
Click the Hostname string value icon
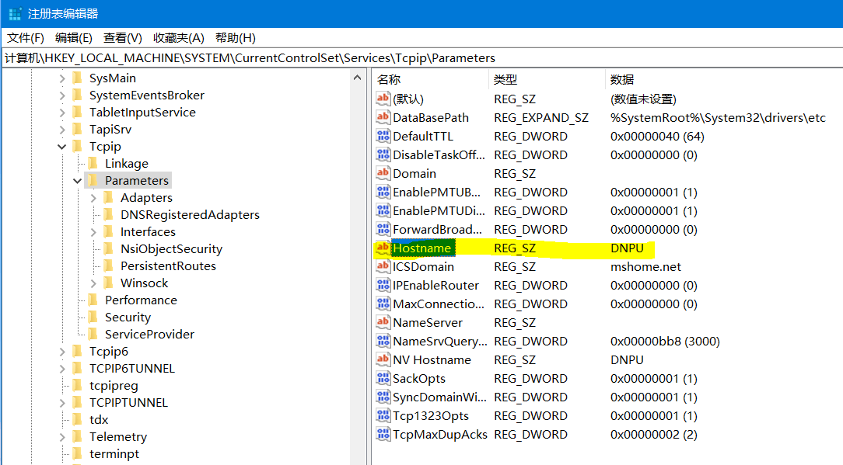pyautogui.click(x=383, y=248)
